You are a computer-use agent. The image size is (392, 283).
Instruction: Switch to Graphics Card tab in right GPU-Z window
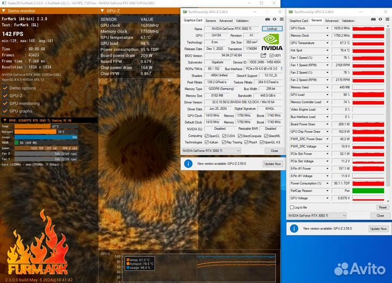point(299,21)
